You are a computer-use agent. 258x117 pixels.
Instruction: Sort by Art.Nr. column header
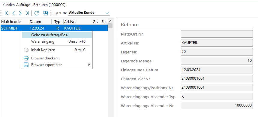point(77,21)
